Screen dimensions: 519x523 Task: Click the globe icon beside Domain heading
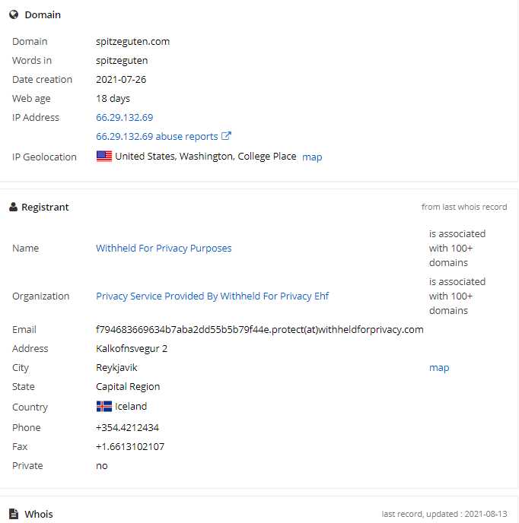pos(14,14)
